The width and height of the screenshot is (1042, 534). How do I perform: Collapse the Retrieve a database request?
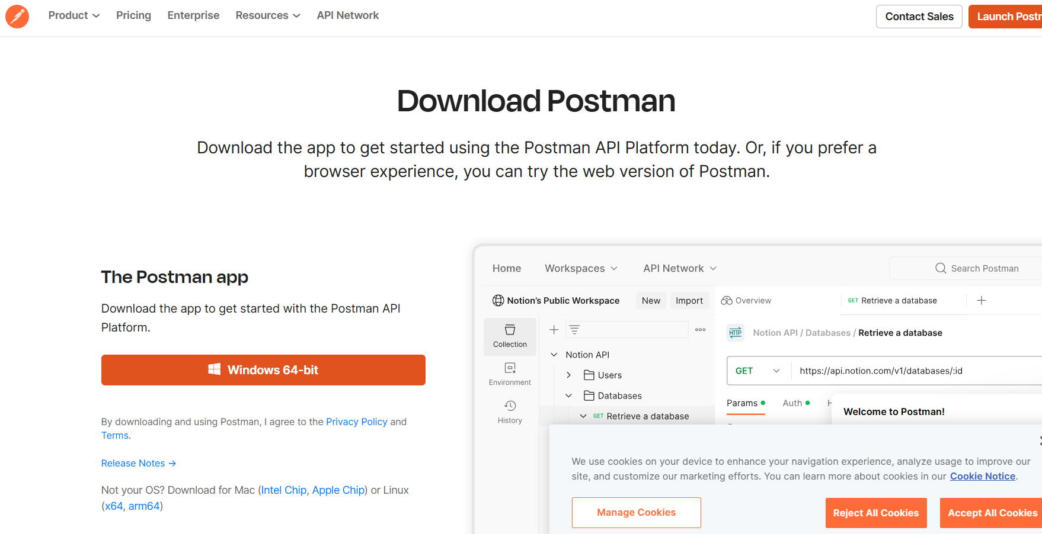tap(583, 416)
